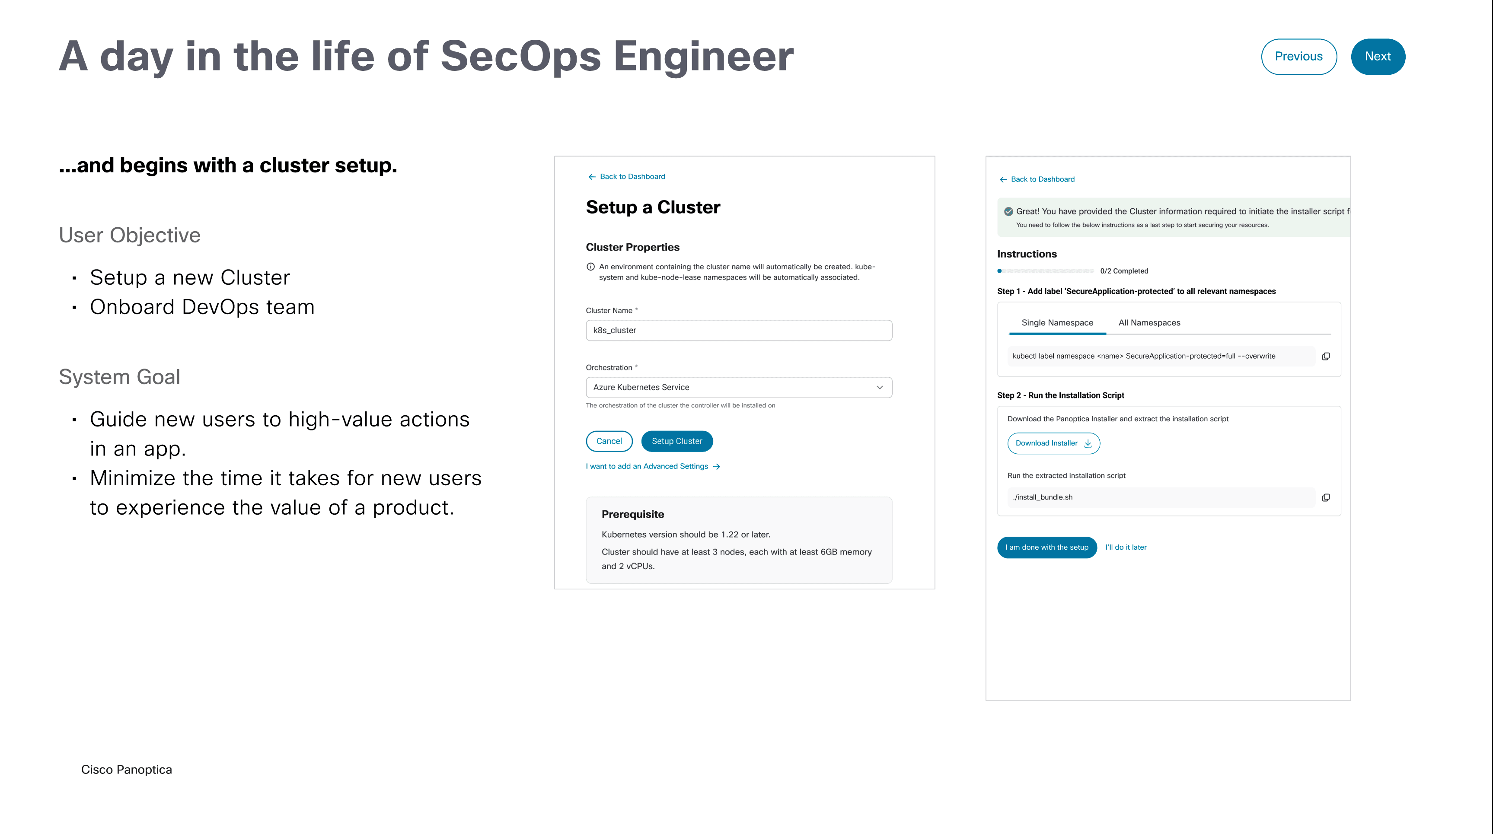
Task: Click the info icon under Cluster Properties
Action: pos(590,267)
